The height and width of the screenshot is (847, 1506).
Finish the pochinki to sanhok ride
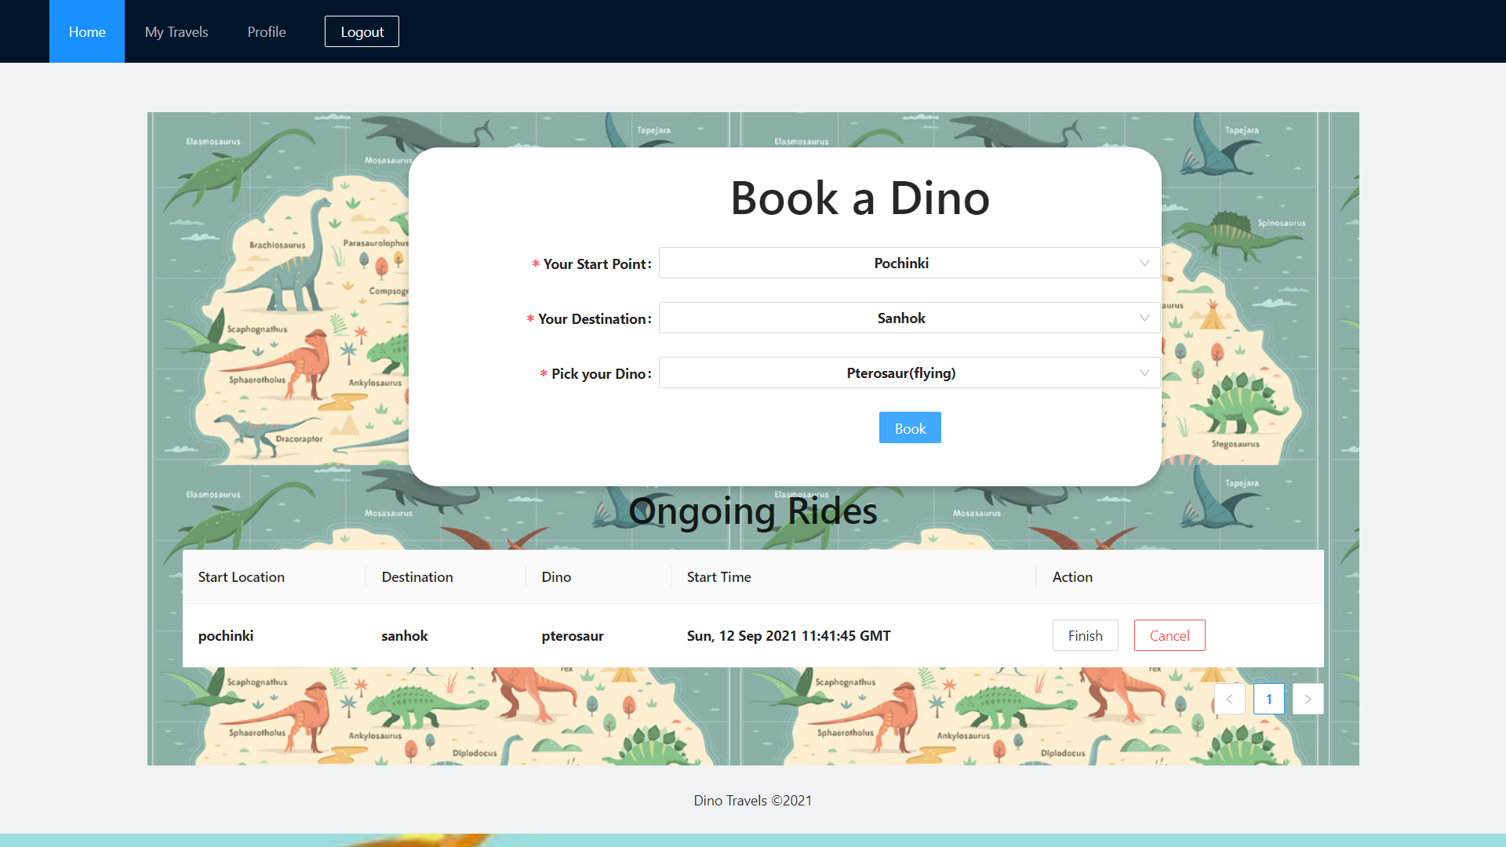tap(1085, 636)
